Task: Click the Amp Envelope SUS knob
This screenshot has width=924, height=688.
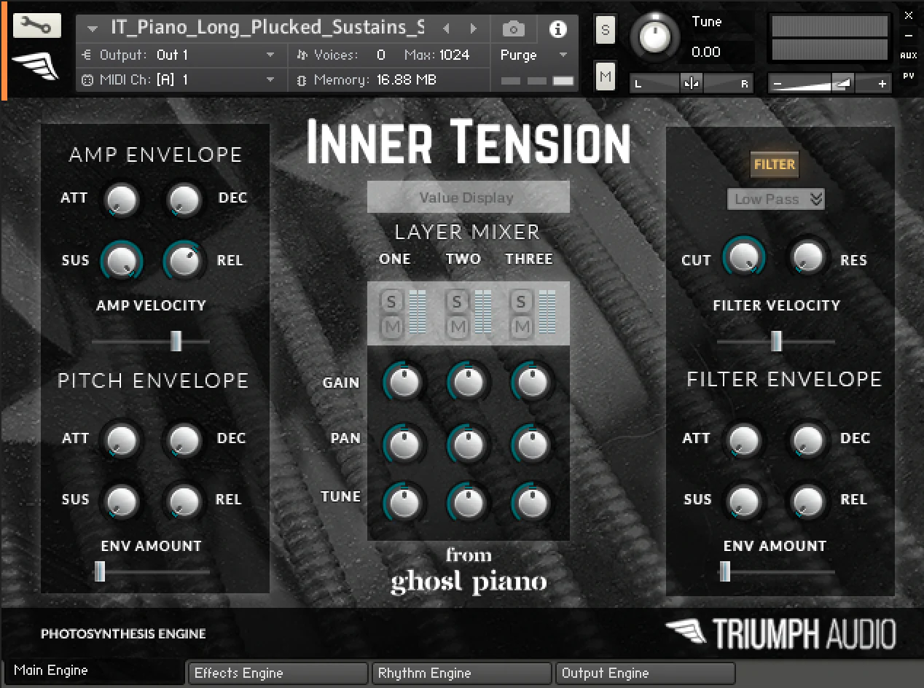Action: (x=122, y=260)
